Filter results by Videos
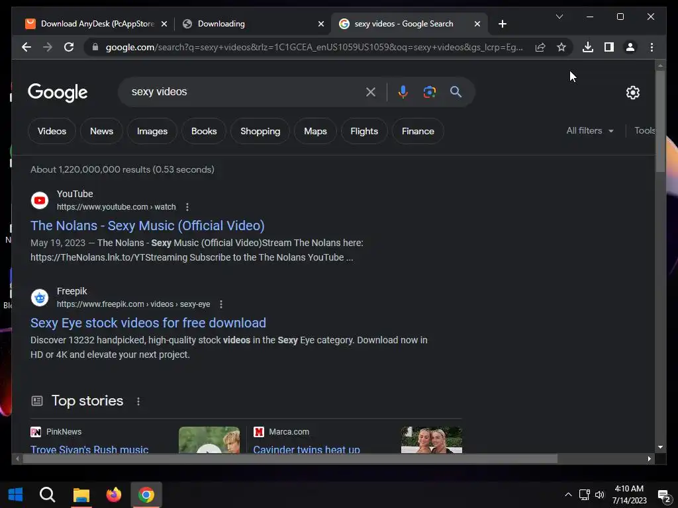This screenshot has height=508, width=678. click(52, 131)
